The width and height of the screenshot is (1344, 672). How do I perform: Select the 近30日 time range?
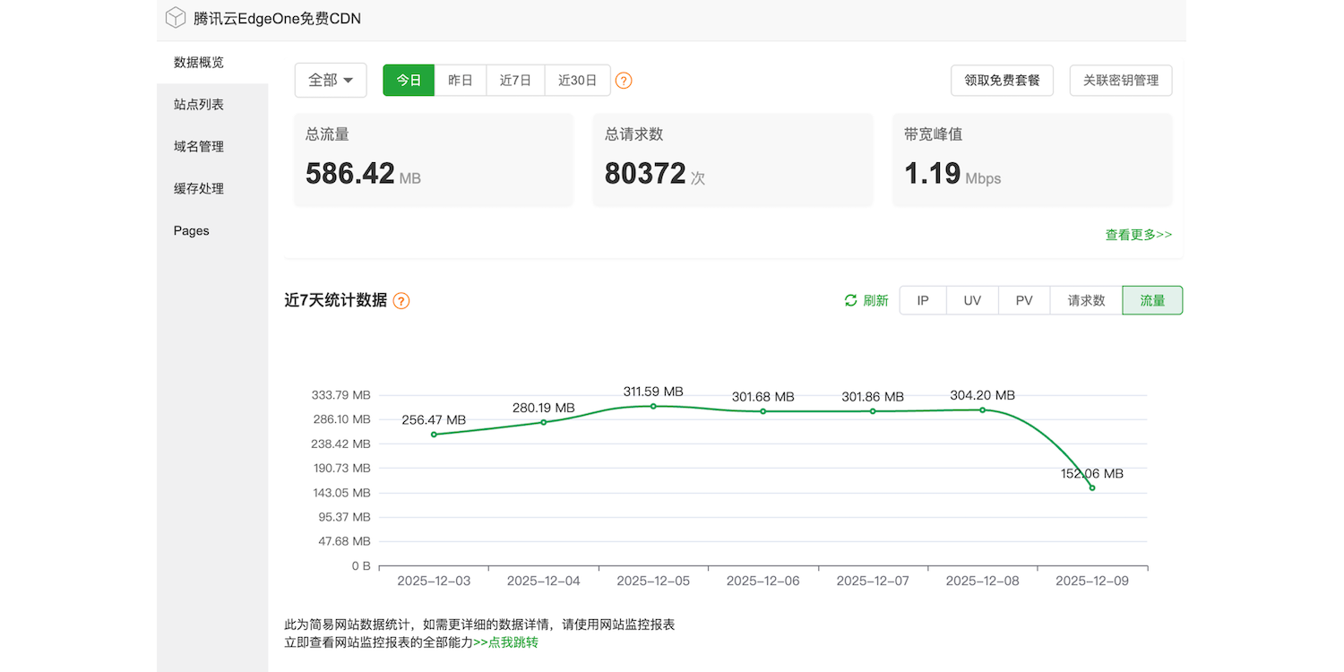[x=577, y=81]
